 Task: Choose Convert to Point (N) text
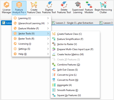click(x=68, y=80)
